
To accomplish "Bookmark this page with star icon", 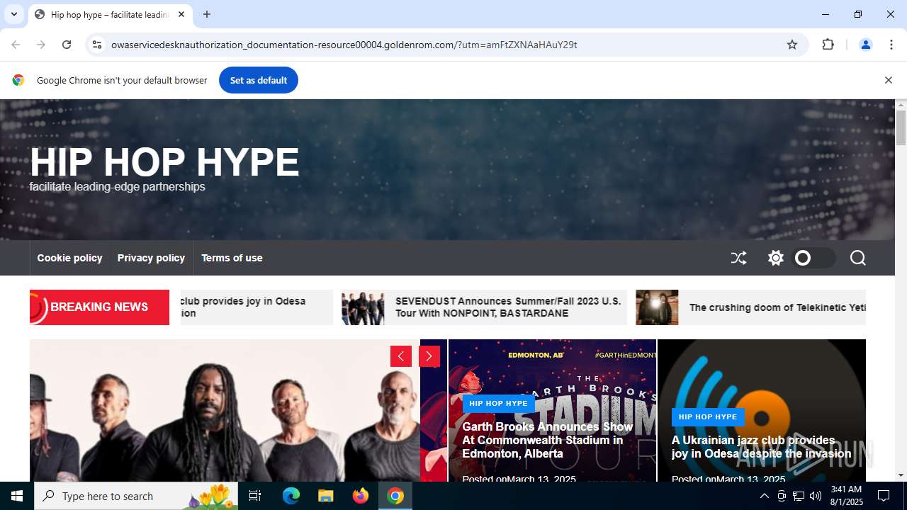I will point(792,45).
